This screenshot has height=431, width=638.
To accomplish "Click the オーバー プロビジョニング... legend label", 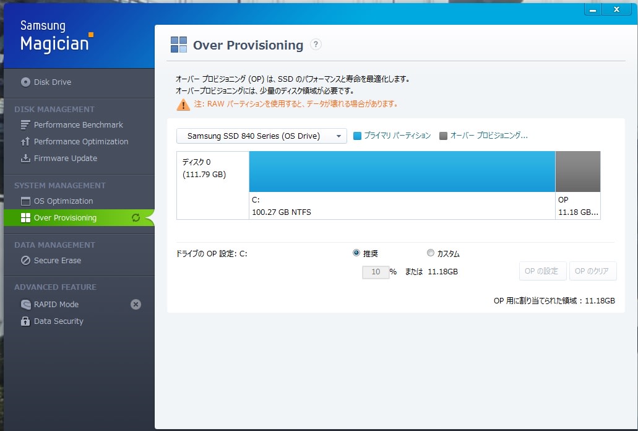I will click(x=489, y=136).
